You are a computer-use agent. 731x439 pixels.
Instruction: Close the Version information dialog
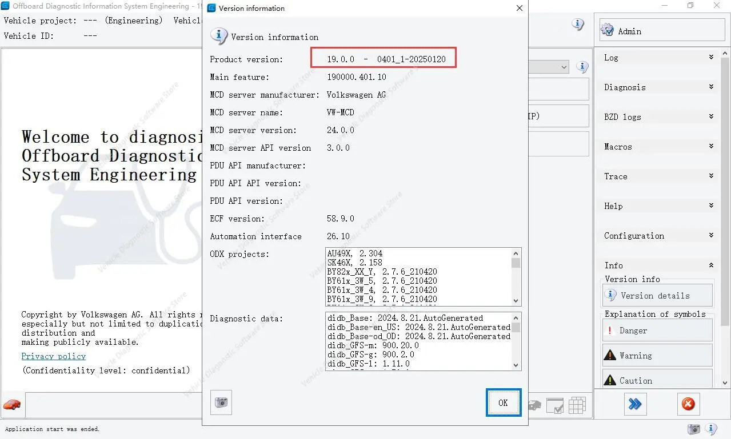519,8
